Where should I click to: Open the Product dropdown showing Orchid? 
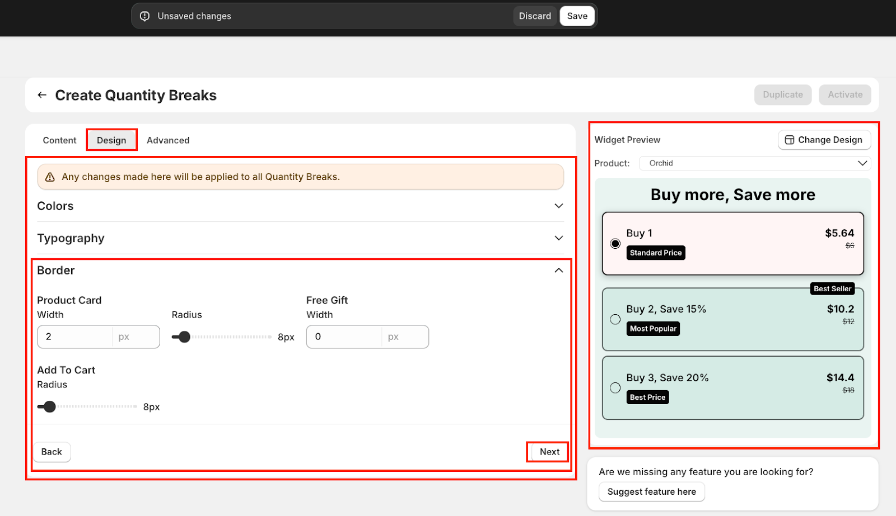coord(754,163)
